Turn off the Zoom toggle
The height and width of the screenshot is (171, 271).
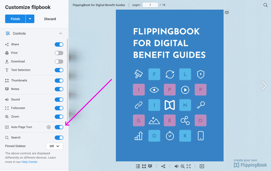coord(59,117)
